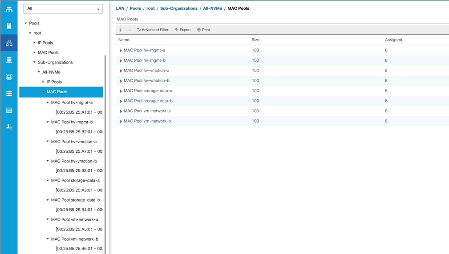This screenshot has width=449, height=254.
Task: Select block 00:25:B5:25:A7:01 in tree
Action: pyautogui.click(x=79, y=151)
